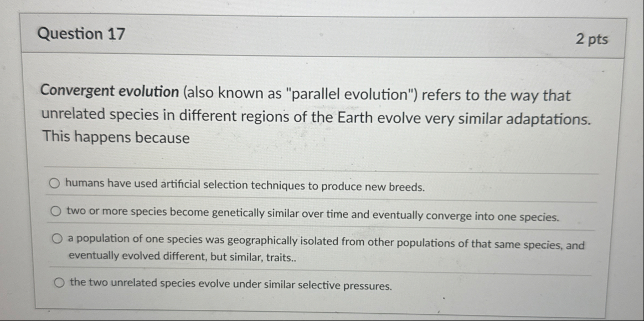Viewport: 644px width, 321px height.
Task: Choose the geographically isolated population answer
Action: coord(56,237)
